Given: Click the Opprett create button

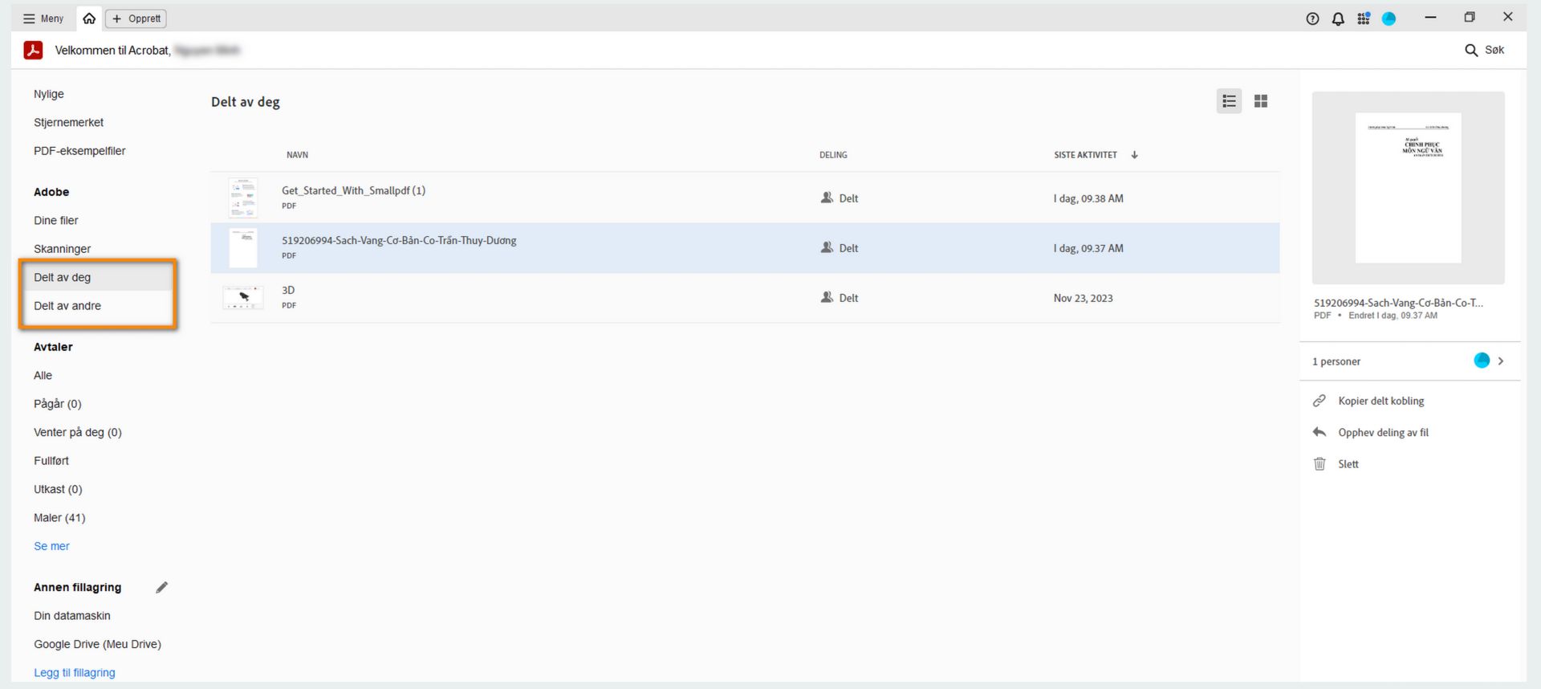Looking at the screenshot, I should pos(136,18).
